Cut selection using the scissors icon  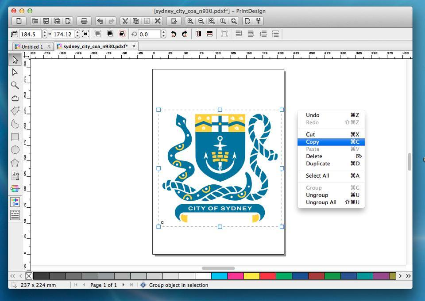[x=125, y=21]
